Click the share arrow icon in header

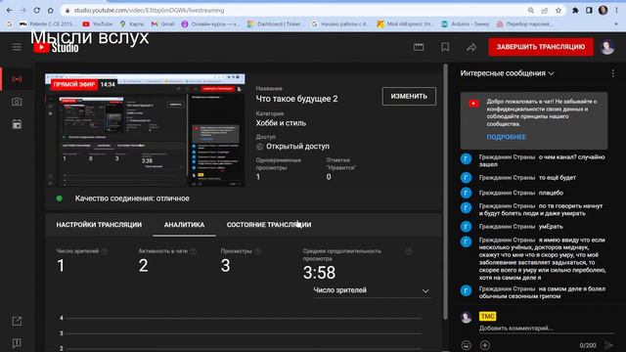pos(471,48)
